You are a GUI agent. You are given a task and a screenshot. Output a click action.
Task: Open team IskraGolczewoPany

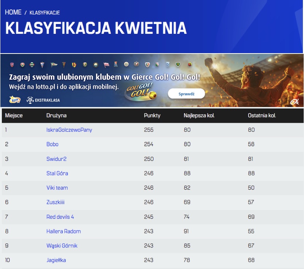point(69,130)
